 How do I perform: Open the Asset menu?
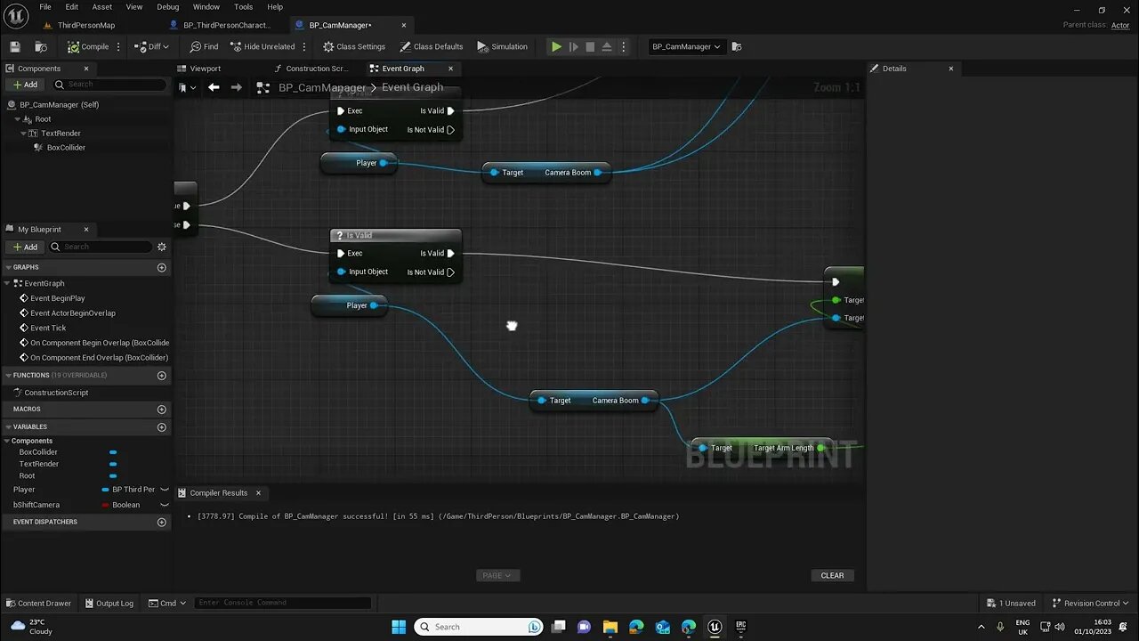pyautogui.click(x=102, y=7)
